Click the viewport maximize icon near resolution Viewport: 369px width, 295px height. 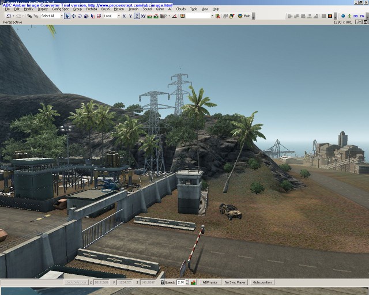365,22
